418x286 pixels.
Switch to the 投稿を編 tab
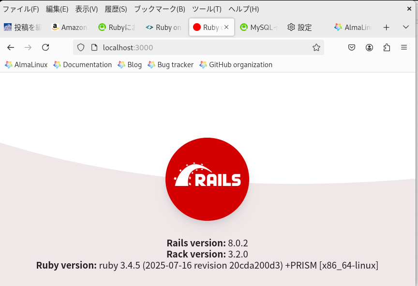click(23, 27)
